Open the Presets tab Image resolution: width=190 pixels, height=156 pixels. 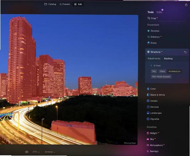[x=65, y=4]
